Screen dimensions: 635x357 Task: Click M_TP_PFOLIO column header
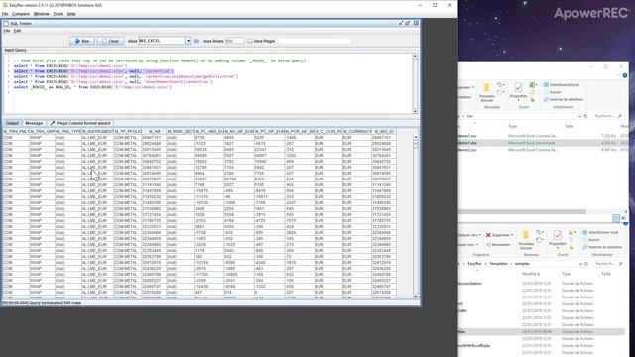point(127,132)
